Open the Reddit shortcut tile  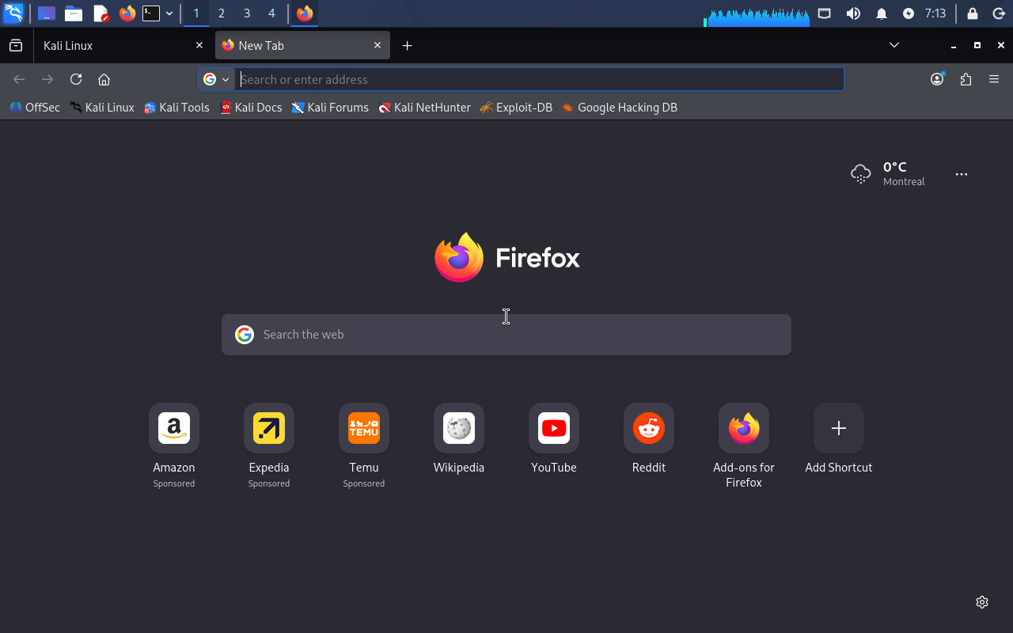649,429
